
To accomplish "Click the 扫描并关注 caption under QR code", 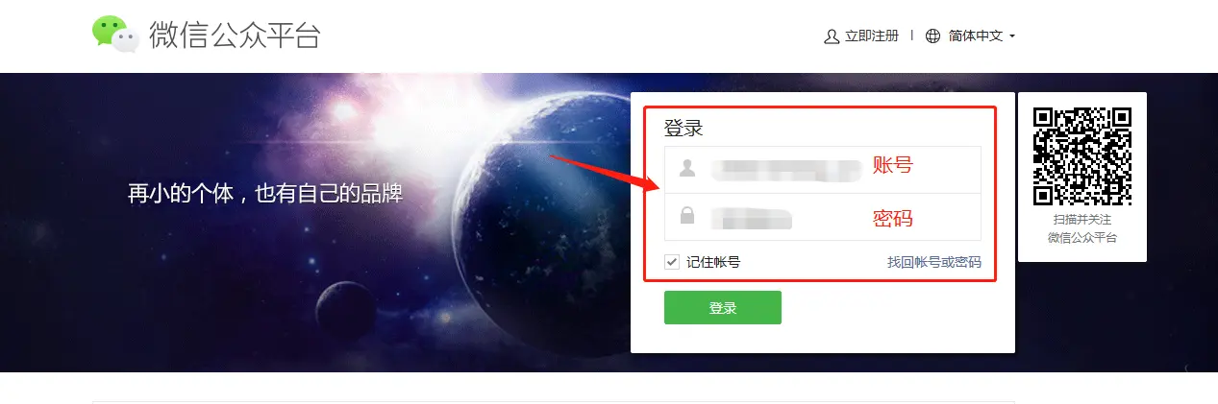I will point(1082,220).
